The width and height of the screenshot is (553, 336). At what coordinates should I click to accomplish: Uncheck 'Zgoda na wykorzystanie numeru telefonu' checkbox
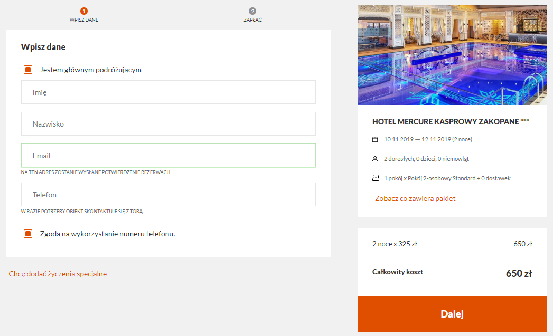click(28, 234)
